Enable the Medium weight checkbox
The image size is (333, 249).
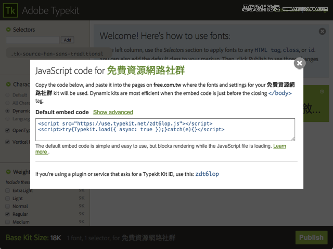click(8, 222)
